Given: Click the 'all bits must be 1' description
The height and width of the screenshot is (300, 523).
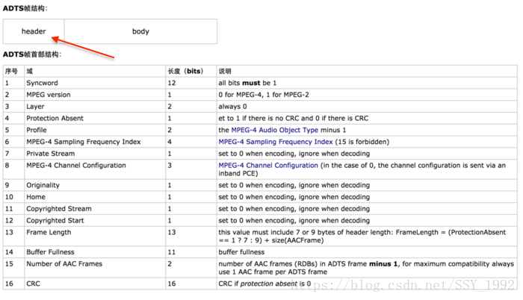Looking at the screenshot, I should [247, 83].
